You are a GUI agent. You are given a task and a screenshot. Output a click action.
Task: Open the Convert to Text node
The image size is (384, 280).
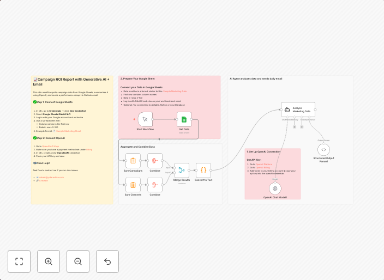tap(203, 170)
